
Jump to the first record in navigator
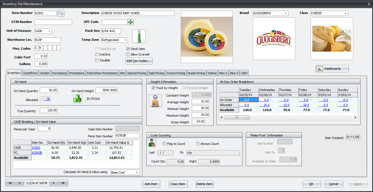[10, 183]
